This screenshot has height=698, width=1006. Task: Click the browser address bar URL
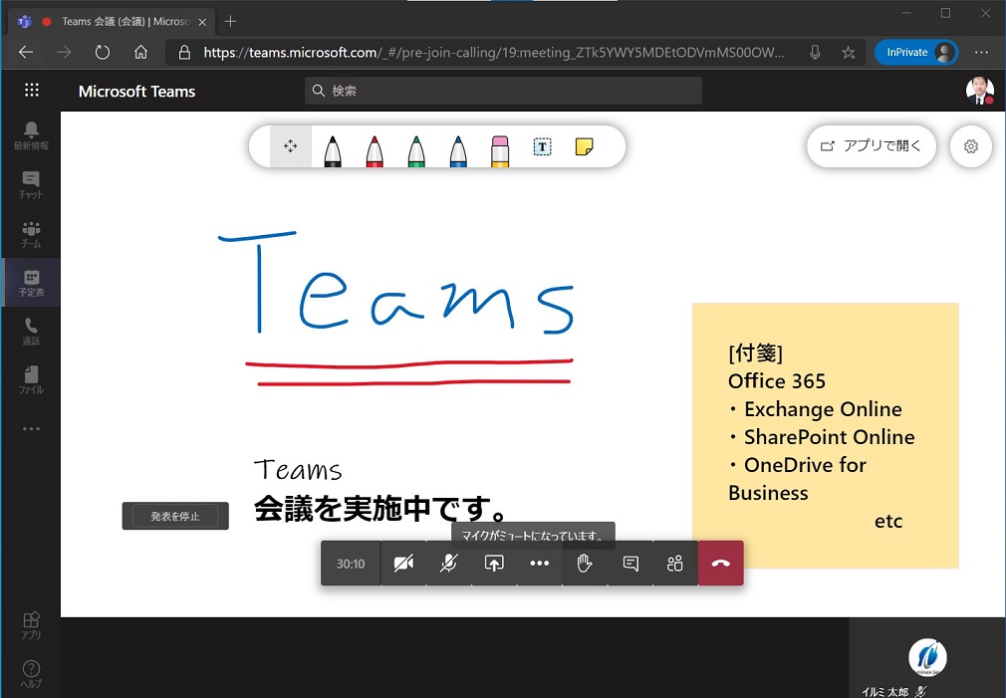click(493, 52)
